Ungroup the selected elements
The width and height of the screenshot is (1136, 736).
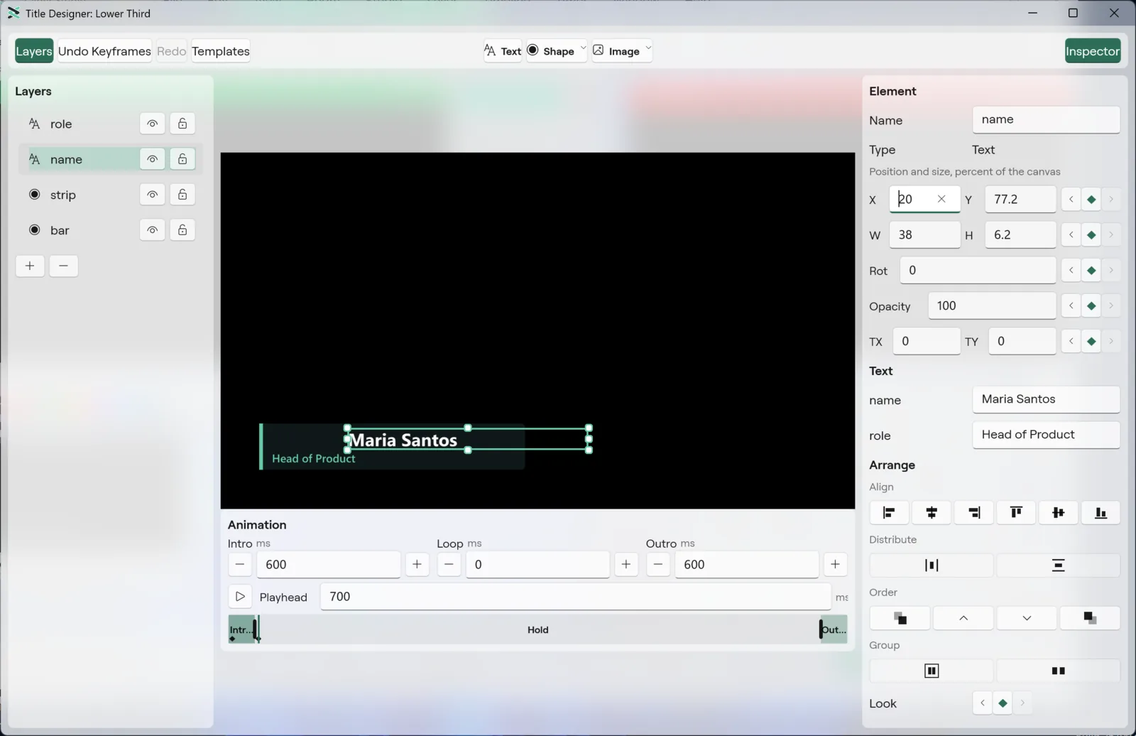(x=1058, y=671)
